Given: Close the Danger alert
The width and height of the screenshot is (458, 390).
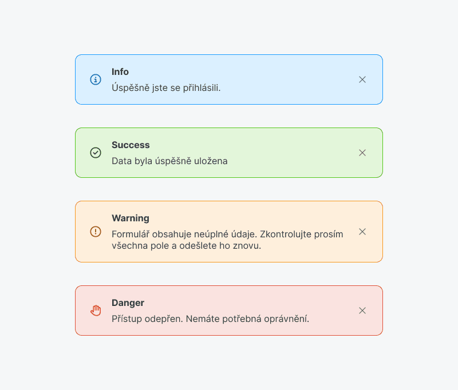Looking at the screenshot, I should [362, 311].
